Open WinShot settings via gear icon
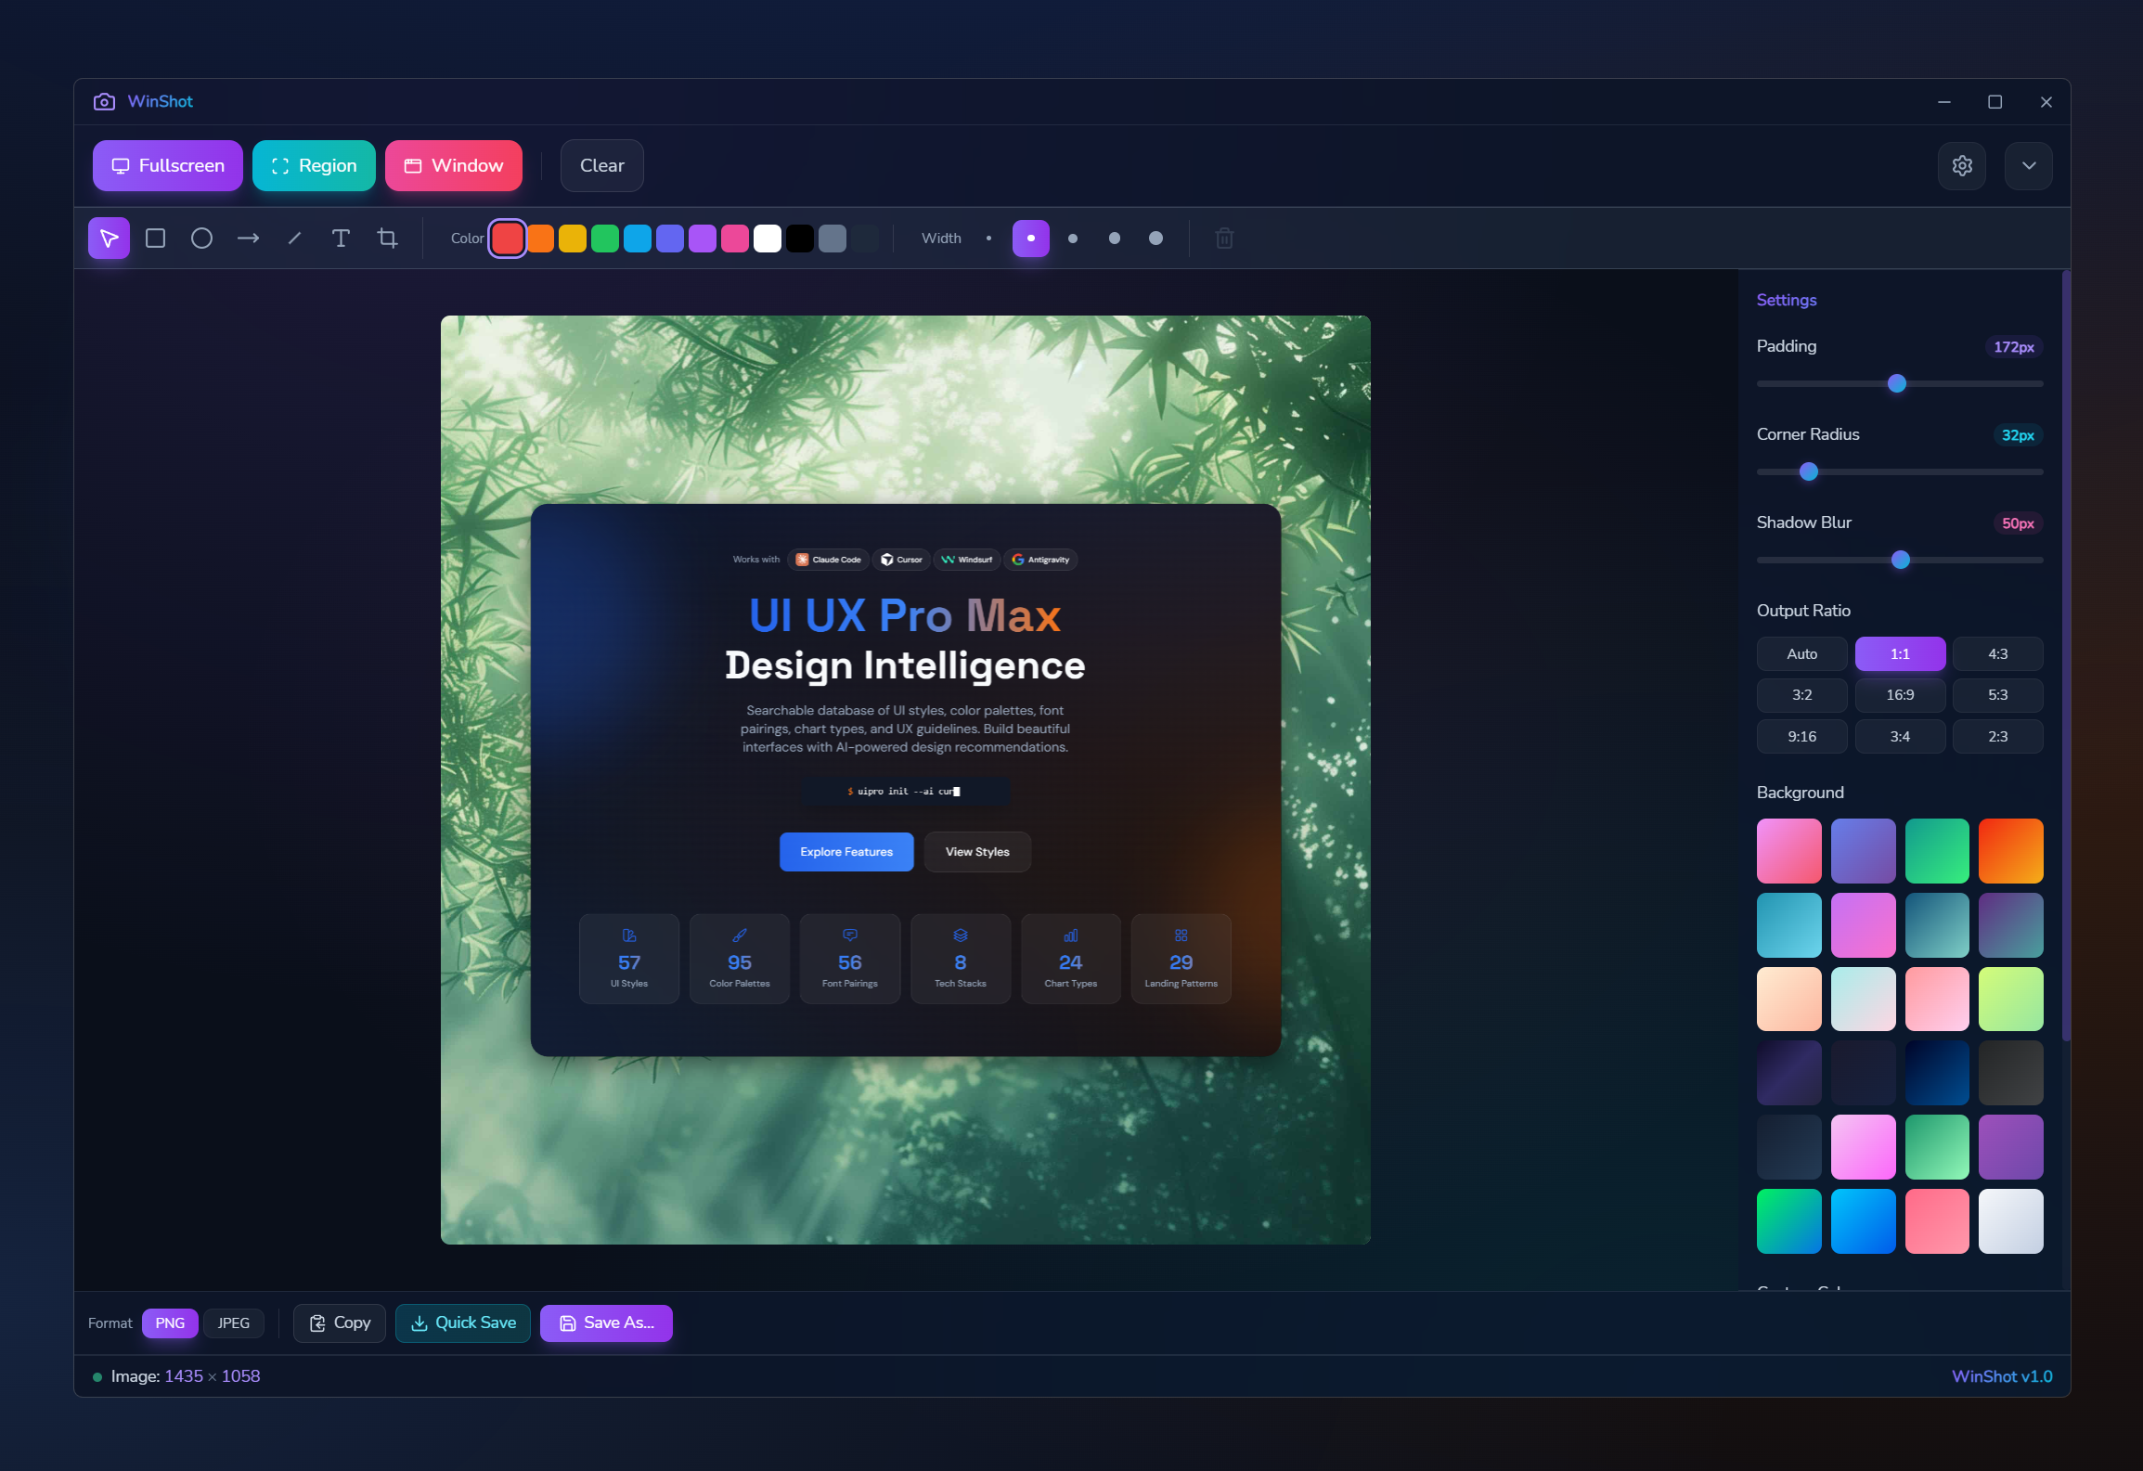Image resolution: width=2143 pixels, height=1471 pixels. point(1962,165)
